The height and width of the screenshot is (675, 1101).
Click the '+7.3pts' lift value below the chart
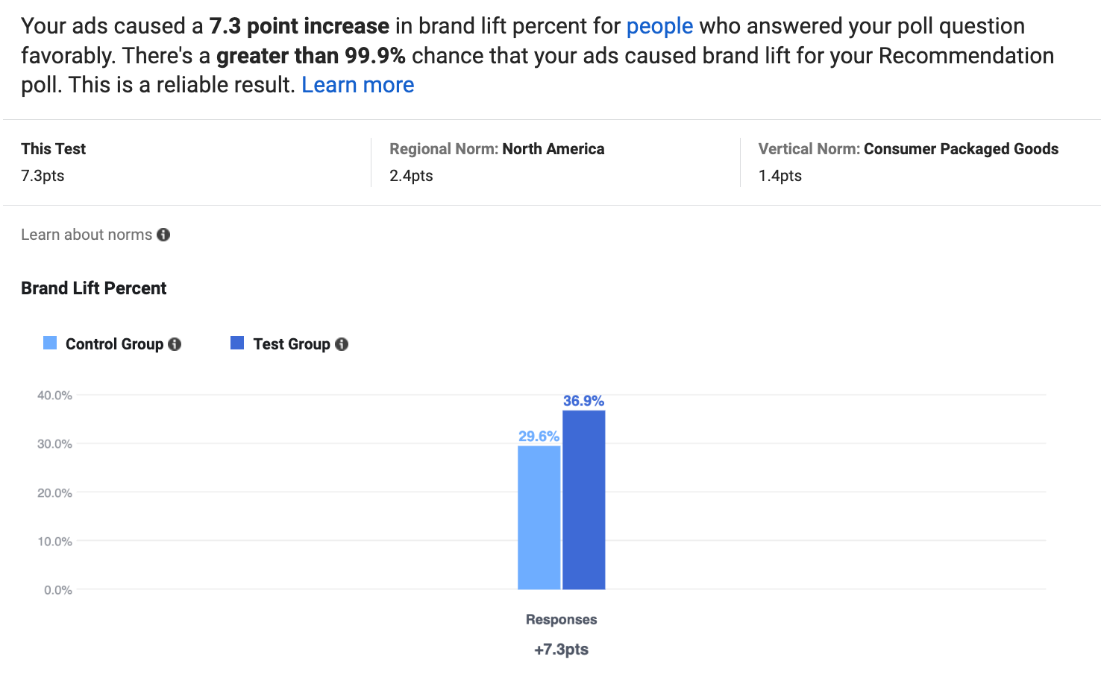[560, 649]
